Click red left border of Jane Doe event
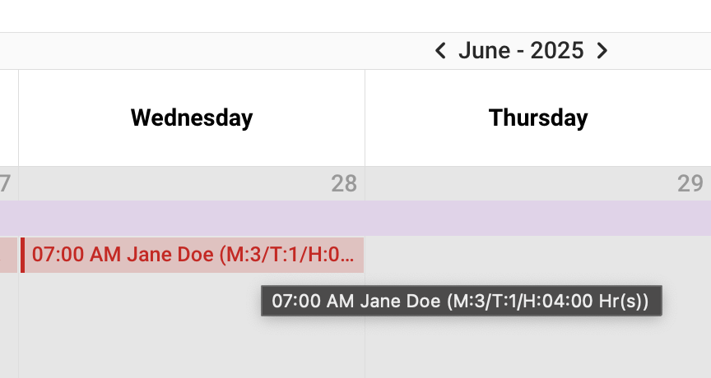The height and width of the screenshot is (378, 711). coord(22,255)
